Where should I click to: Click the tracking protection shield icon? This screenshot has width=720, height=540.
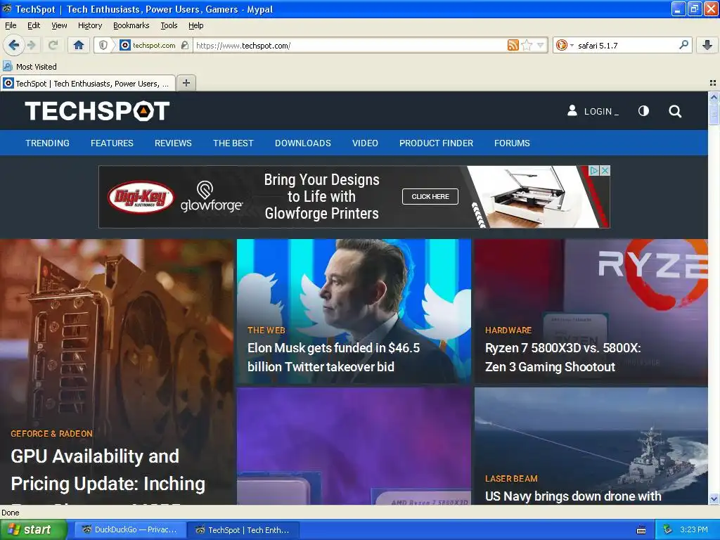(103, 45)
